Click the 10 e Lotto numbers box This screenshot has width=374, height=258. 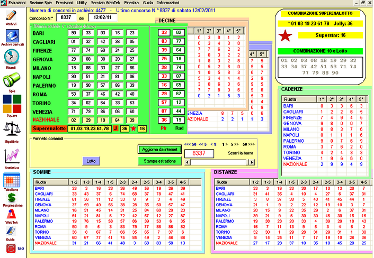point(320,67)
